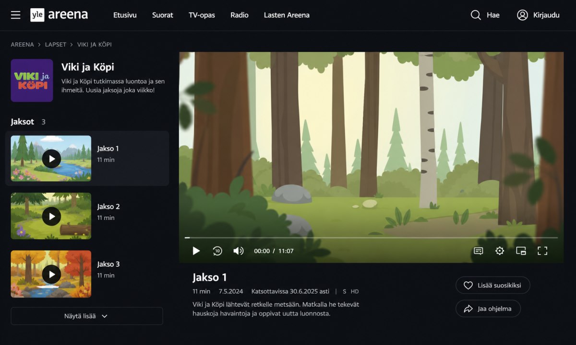
Task: Click the 00:00 / 11:07 time display
Action: 274,251
